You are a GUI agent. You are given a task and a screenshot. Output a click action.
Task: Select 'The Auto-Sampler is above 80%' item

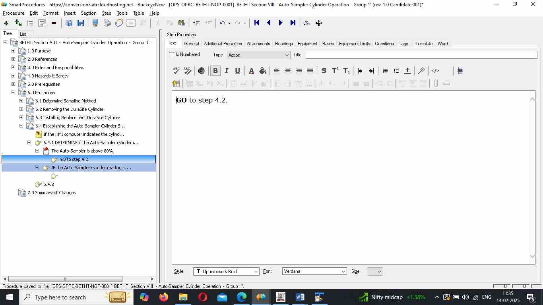(x=83, y=151)
